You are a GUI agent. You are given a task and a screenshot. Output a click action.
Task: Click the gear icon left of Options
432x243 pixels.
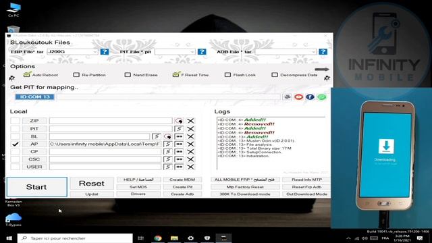11,78
